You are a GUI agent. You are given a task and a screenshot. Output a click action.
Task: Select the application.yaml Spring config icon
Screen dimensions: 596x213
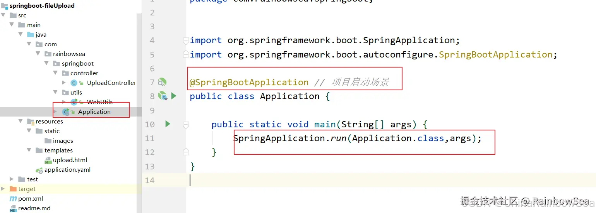[39, 170]
